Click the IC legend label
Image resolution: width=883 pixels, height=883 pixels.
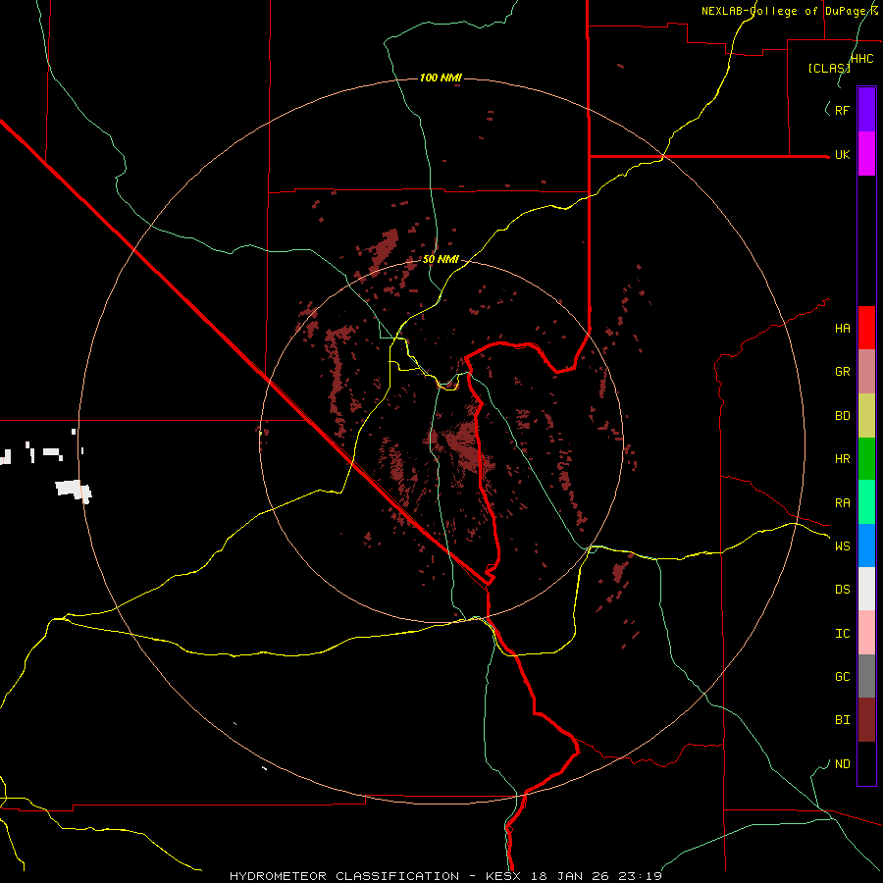coord(843,634)
